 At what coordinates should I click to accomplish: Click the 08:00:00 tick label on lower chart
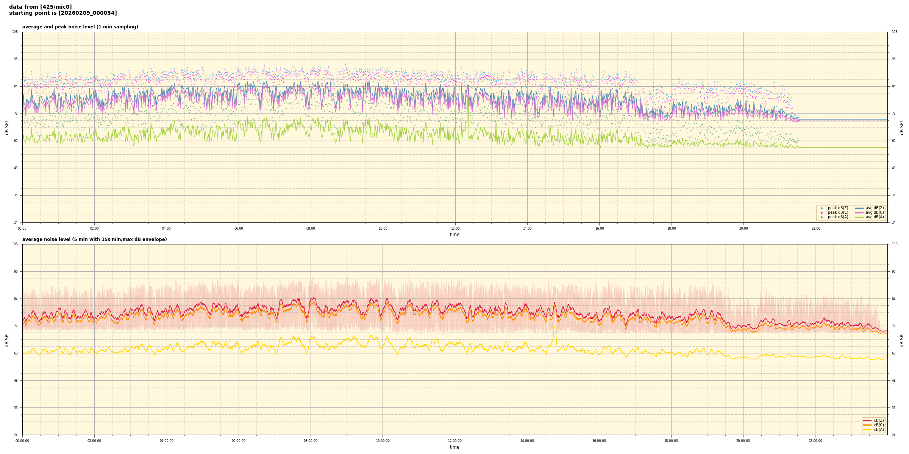pos(311,441)
